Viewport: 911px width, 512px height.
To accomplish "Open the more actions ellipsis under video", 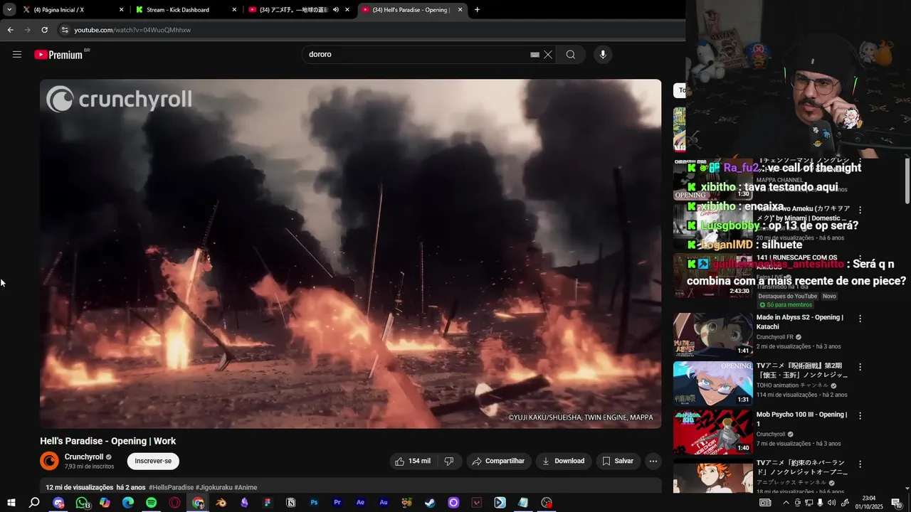I will point(653,461).
